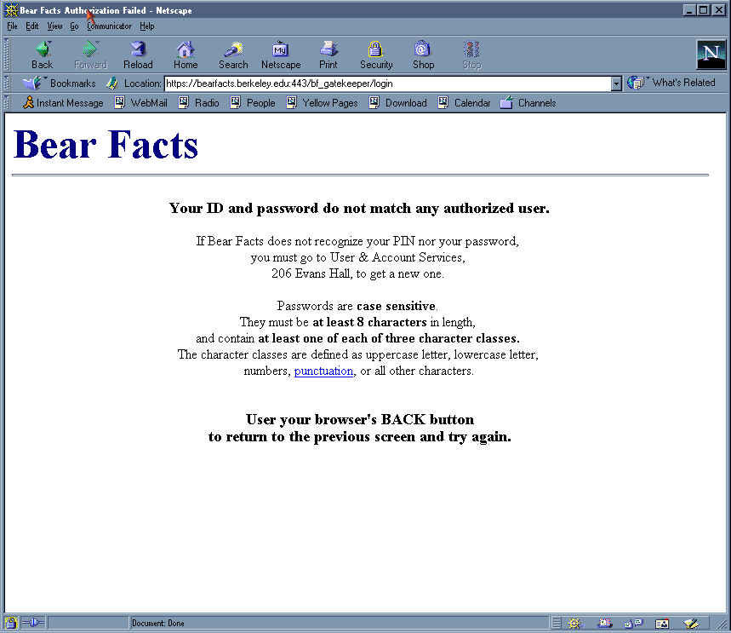Open Newsgroups from the component bar
The width and height of the screenshot is (731, 633).
633,623
